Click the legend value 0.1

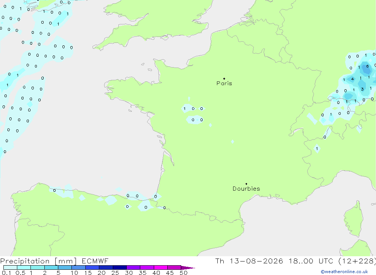tap(6, 273)
